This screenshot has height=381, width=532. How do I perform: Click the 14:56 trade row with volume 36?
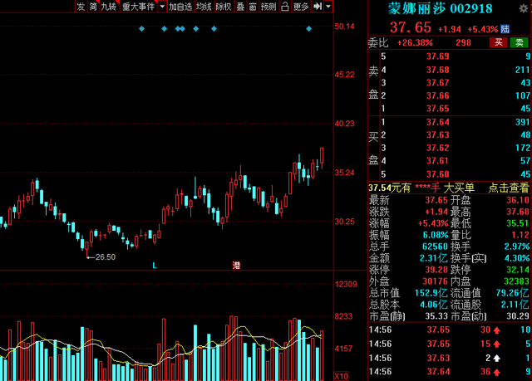(x=450, y=372)
